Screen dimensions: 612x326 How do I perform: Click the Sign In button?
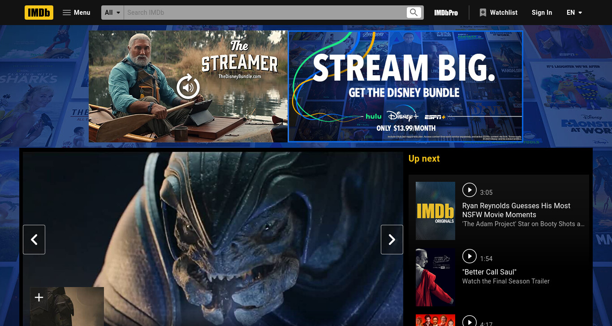point(542,13)
